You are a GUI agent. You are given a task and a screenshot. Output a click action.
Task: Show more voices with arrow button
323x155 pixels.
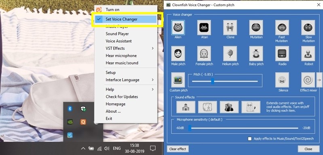pyautogui.click(x=319, y=80)
